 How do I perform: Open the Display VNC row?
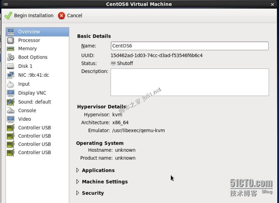(37, 93)
